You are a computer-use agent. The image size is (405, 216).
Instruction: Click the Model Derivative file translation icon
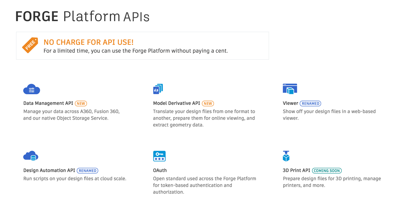pos(158,89)
